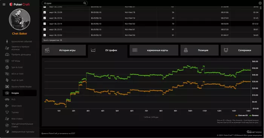Click the Chet Baker profile avatar
Screen dimensions: 264x138
[20, 19]
